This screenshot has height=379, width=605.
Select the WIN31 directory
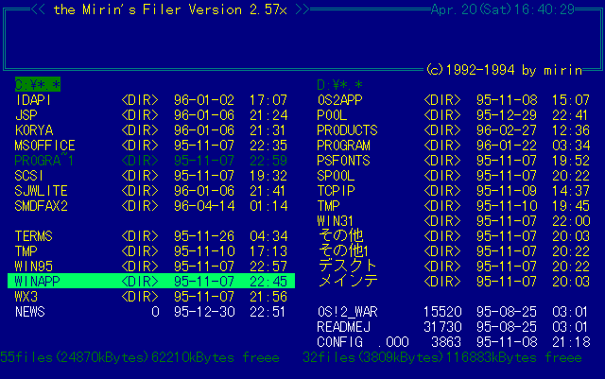pyautogui.click(x=454, y=221)
